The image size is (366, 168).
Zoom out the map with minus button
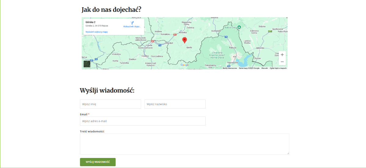click(282, 62)
